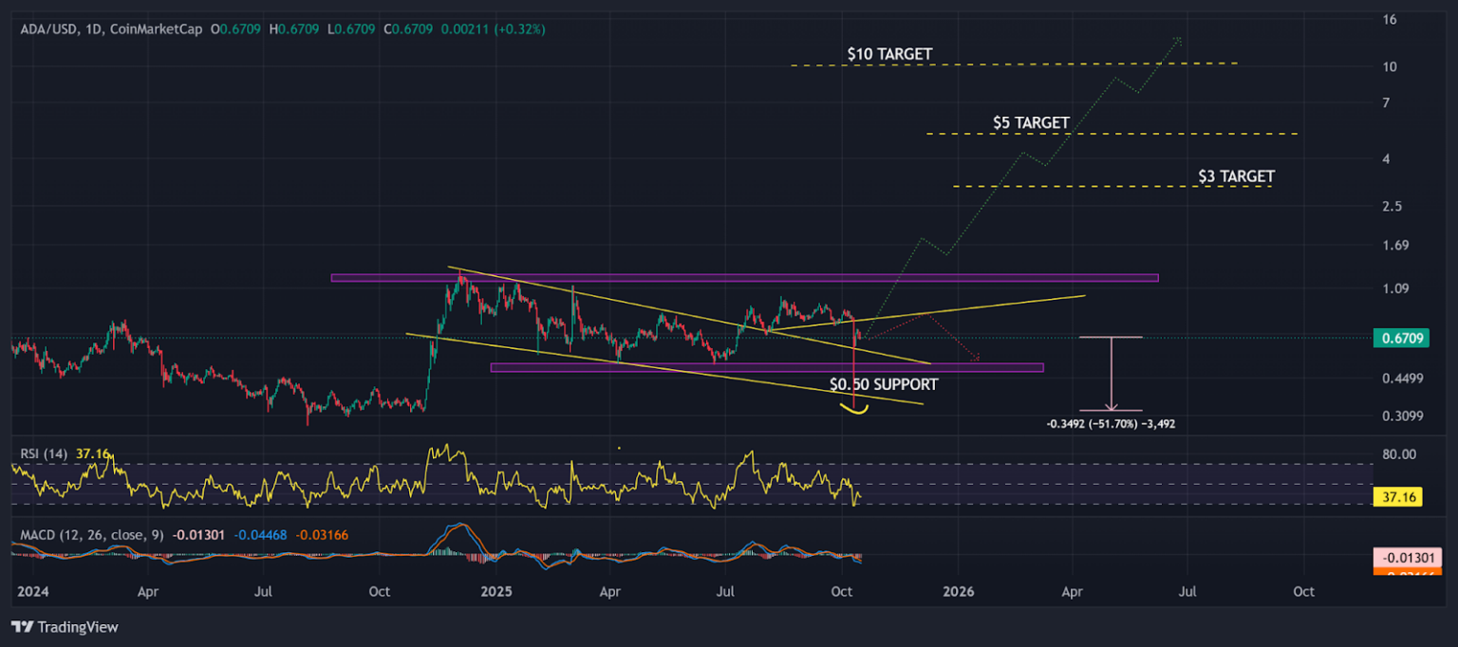Image resolution: width=1458 pixels, height=647 pixels.
Task: Click the $0.50 SUPPORT annotation
Action: [883, 384]
